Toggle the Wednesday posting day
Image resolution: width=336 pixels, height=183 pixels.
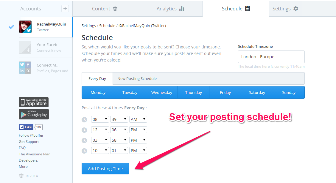pos(162,93)
